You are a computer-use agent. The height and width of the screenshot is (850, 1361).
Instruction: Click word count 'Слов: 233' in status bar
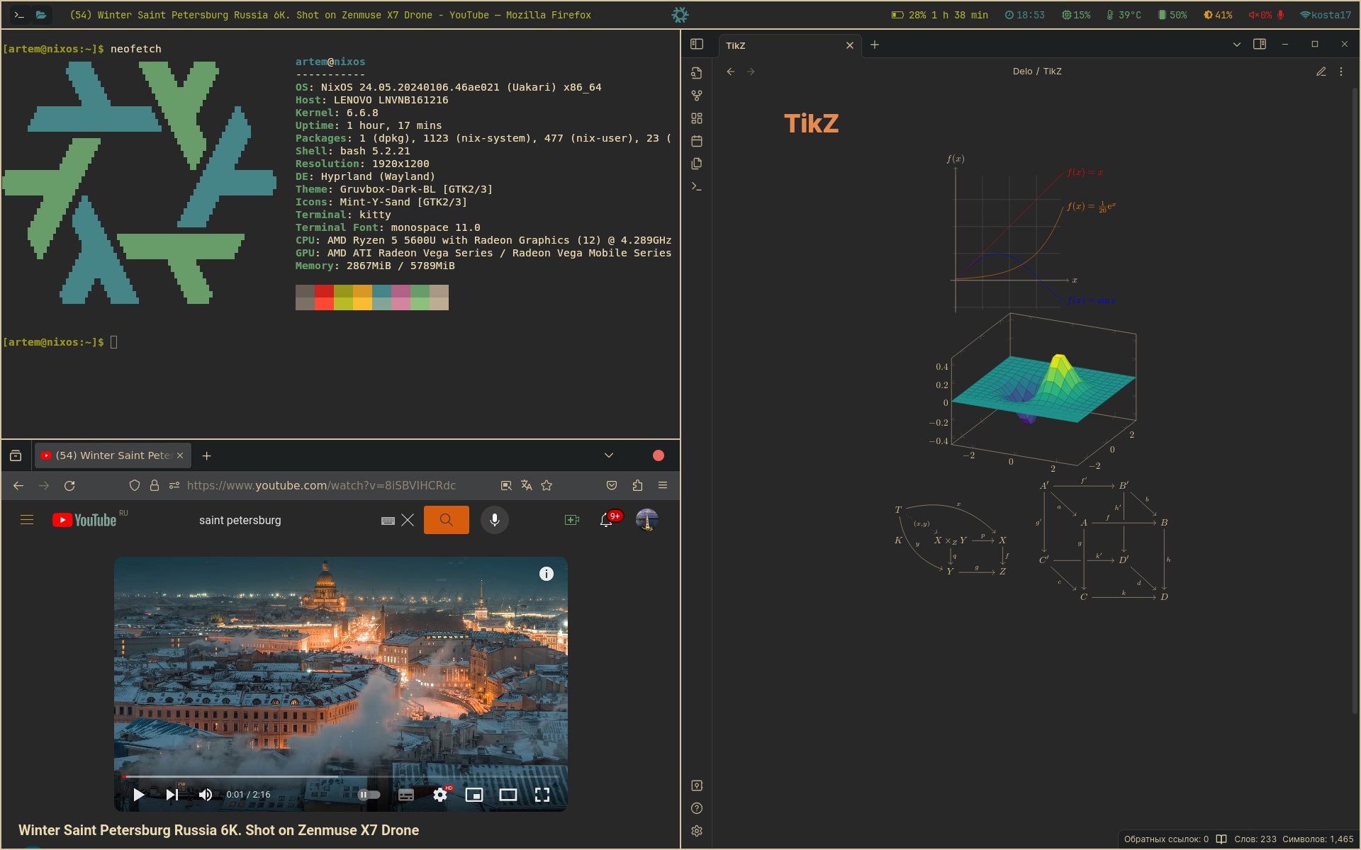pos(1255,839)
